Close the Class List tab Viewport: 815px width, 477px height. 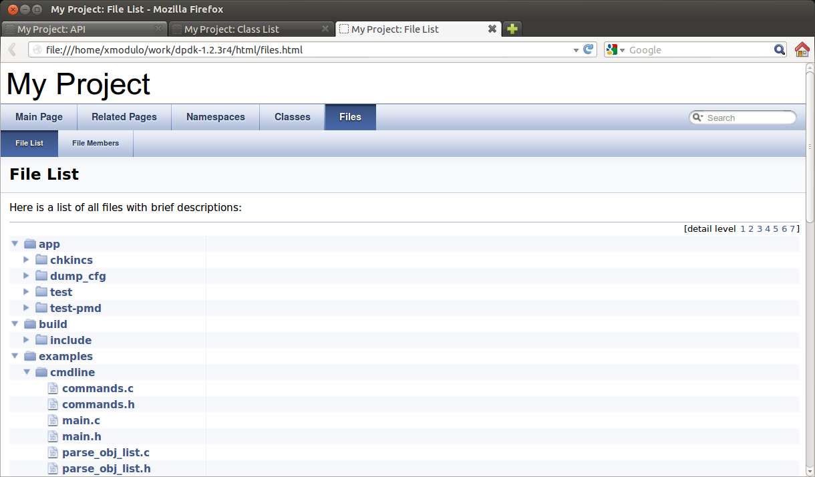pos(325,29)
